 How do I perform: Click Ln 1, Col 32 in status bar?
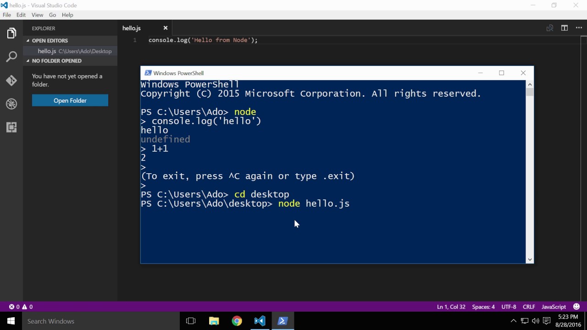tap(451, 307)
